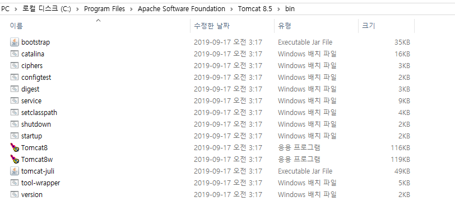Go to PC in the address breadcrumb
Screen dimensions: 455x211
(5, 9)
